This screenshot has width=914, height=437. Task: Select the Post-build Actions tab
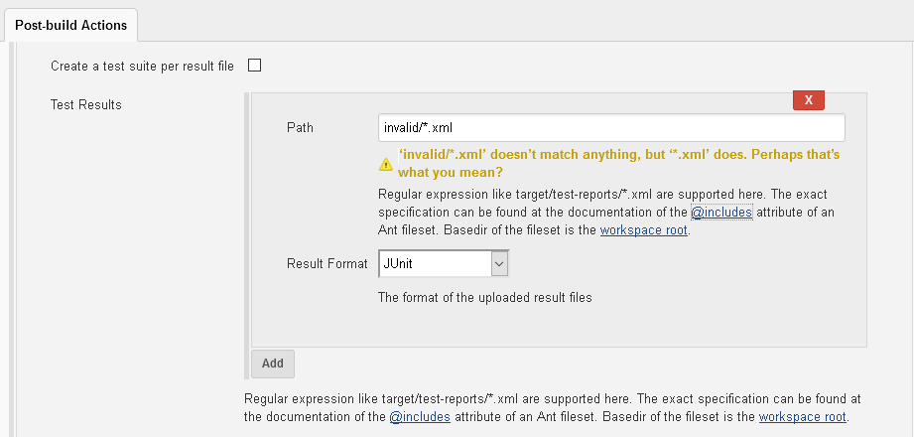click(x=69, y=23)
